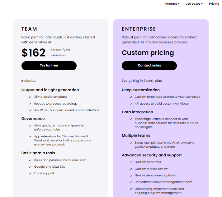Go to the Pricing page
The height and width of the screenshot is (197, 222).
coord(214,4)
